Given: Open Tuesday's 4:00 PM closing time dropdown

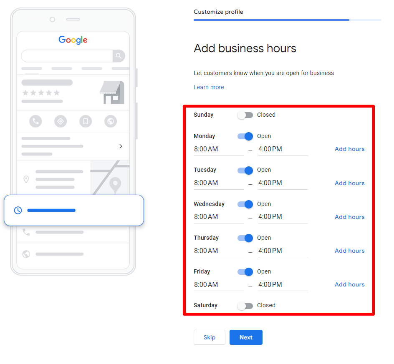Looking at the screenshot, I should tap(283, 183).
